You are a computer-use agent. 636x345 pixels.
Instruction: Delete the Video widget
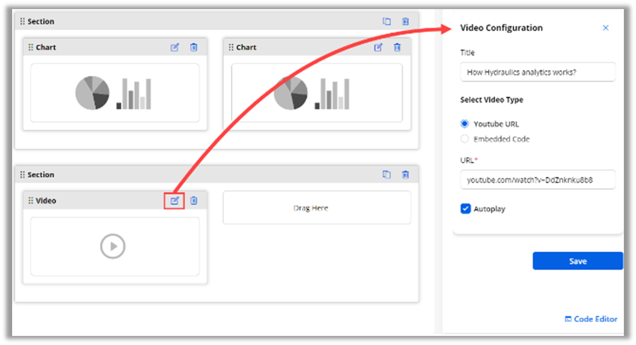coord(194,201)
